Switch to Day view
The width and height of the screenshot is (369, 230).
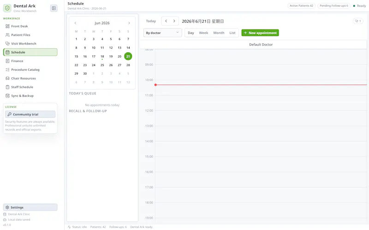click(x=191, y=33)
